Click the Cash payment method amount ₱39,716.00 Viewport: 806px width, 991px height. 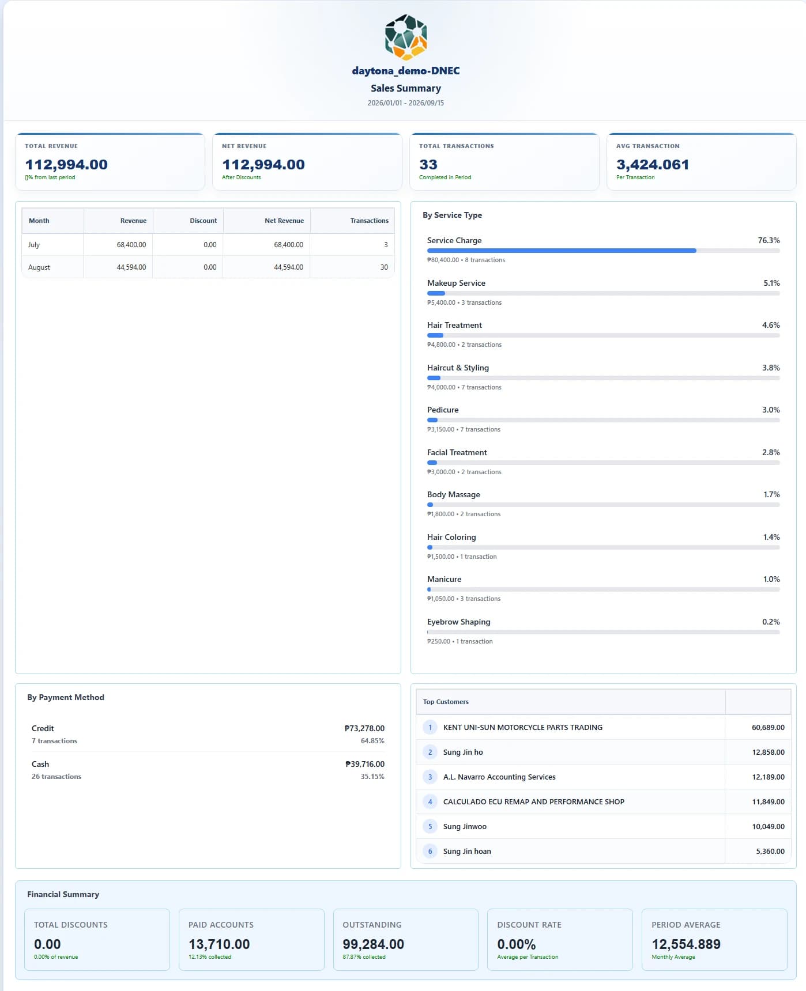click(365, 764)
